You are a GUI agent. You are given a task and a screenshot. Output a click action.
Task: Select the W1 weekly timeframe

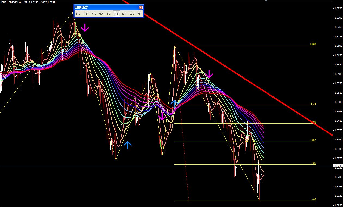[x=131, y=14]
